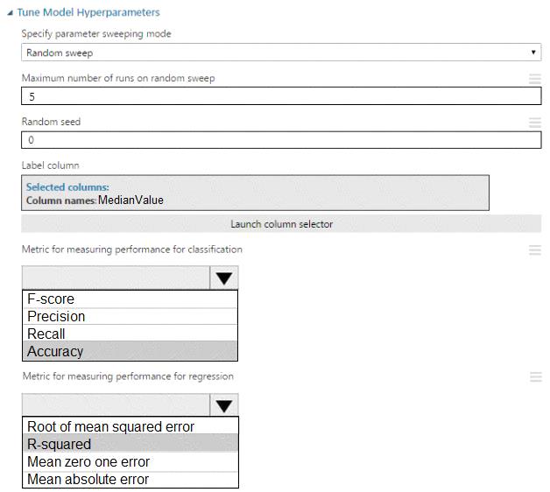Click the Selected columns MedianValue box

(x=255, y=193)
